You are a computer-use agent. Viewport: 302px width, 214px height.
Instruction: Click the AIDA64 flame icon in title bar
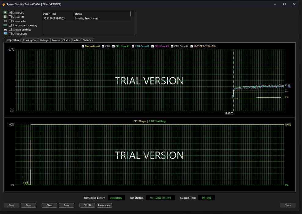pos(4,4)
